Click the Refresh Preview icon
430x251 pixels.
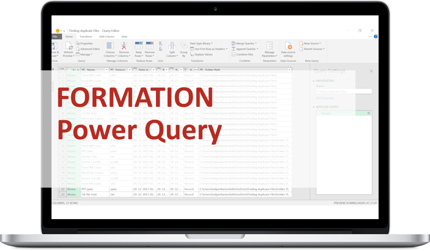(68, 46)
